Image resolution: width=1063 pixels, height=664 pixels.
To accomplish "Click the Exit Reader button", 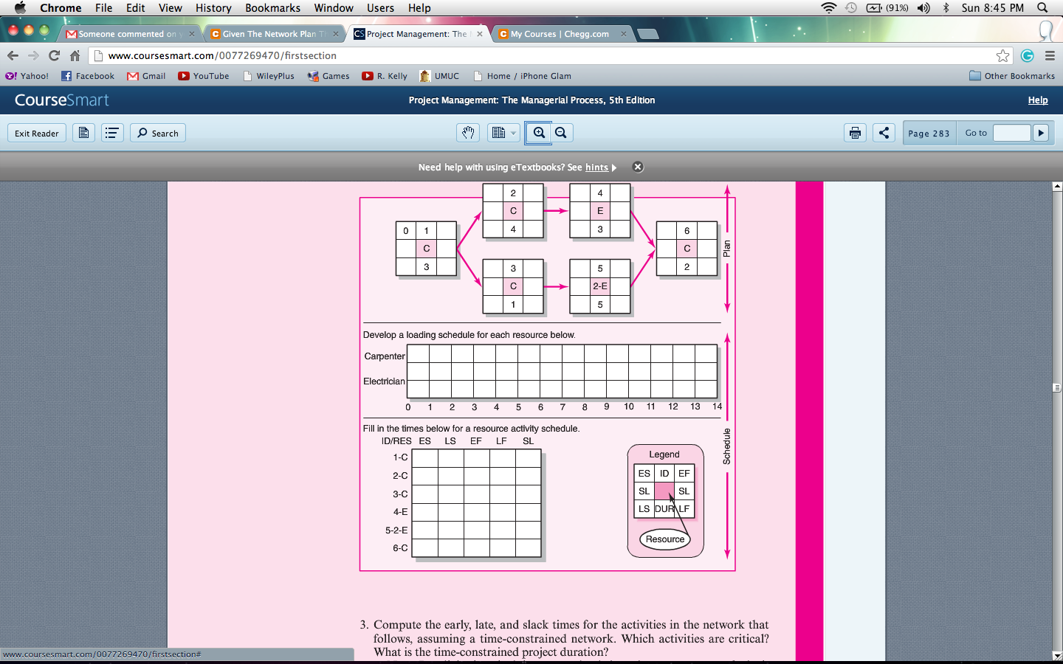I will 37,134.
